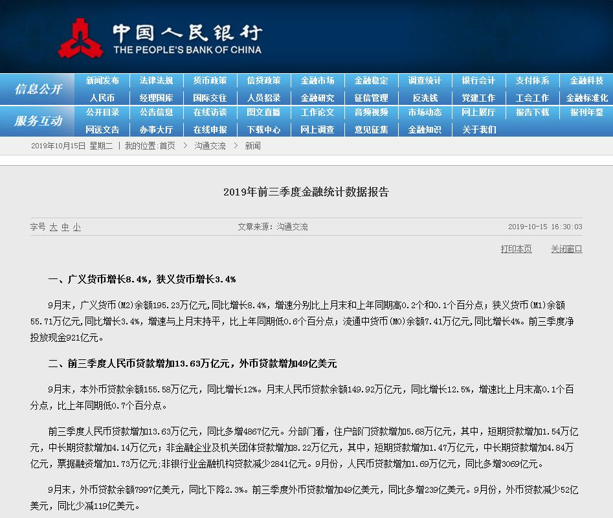Open 报刊年鉴 link
This screenshot has height=518, width=613.
[586, 112]
